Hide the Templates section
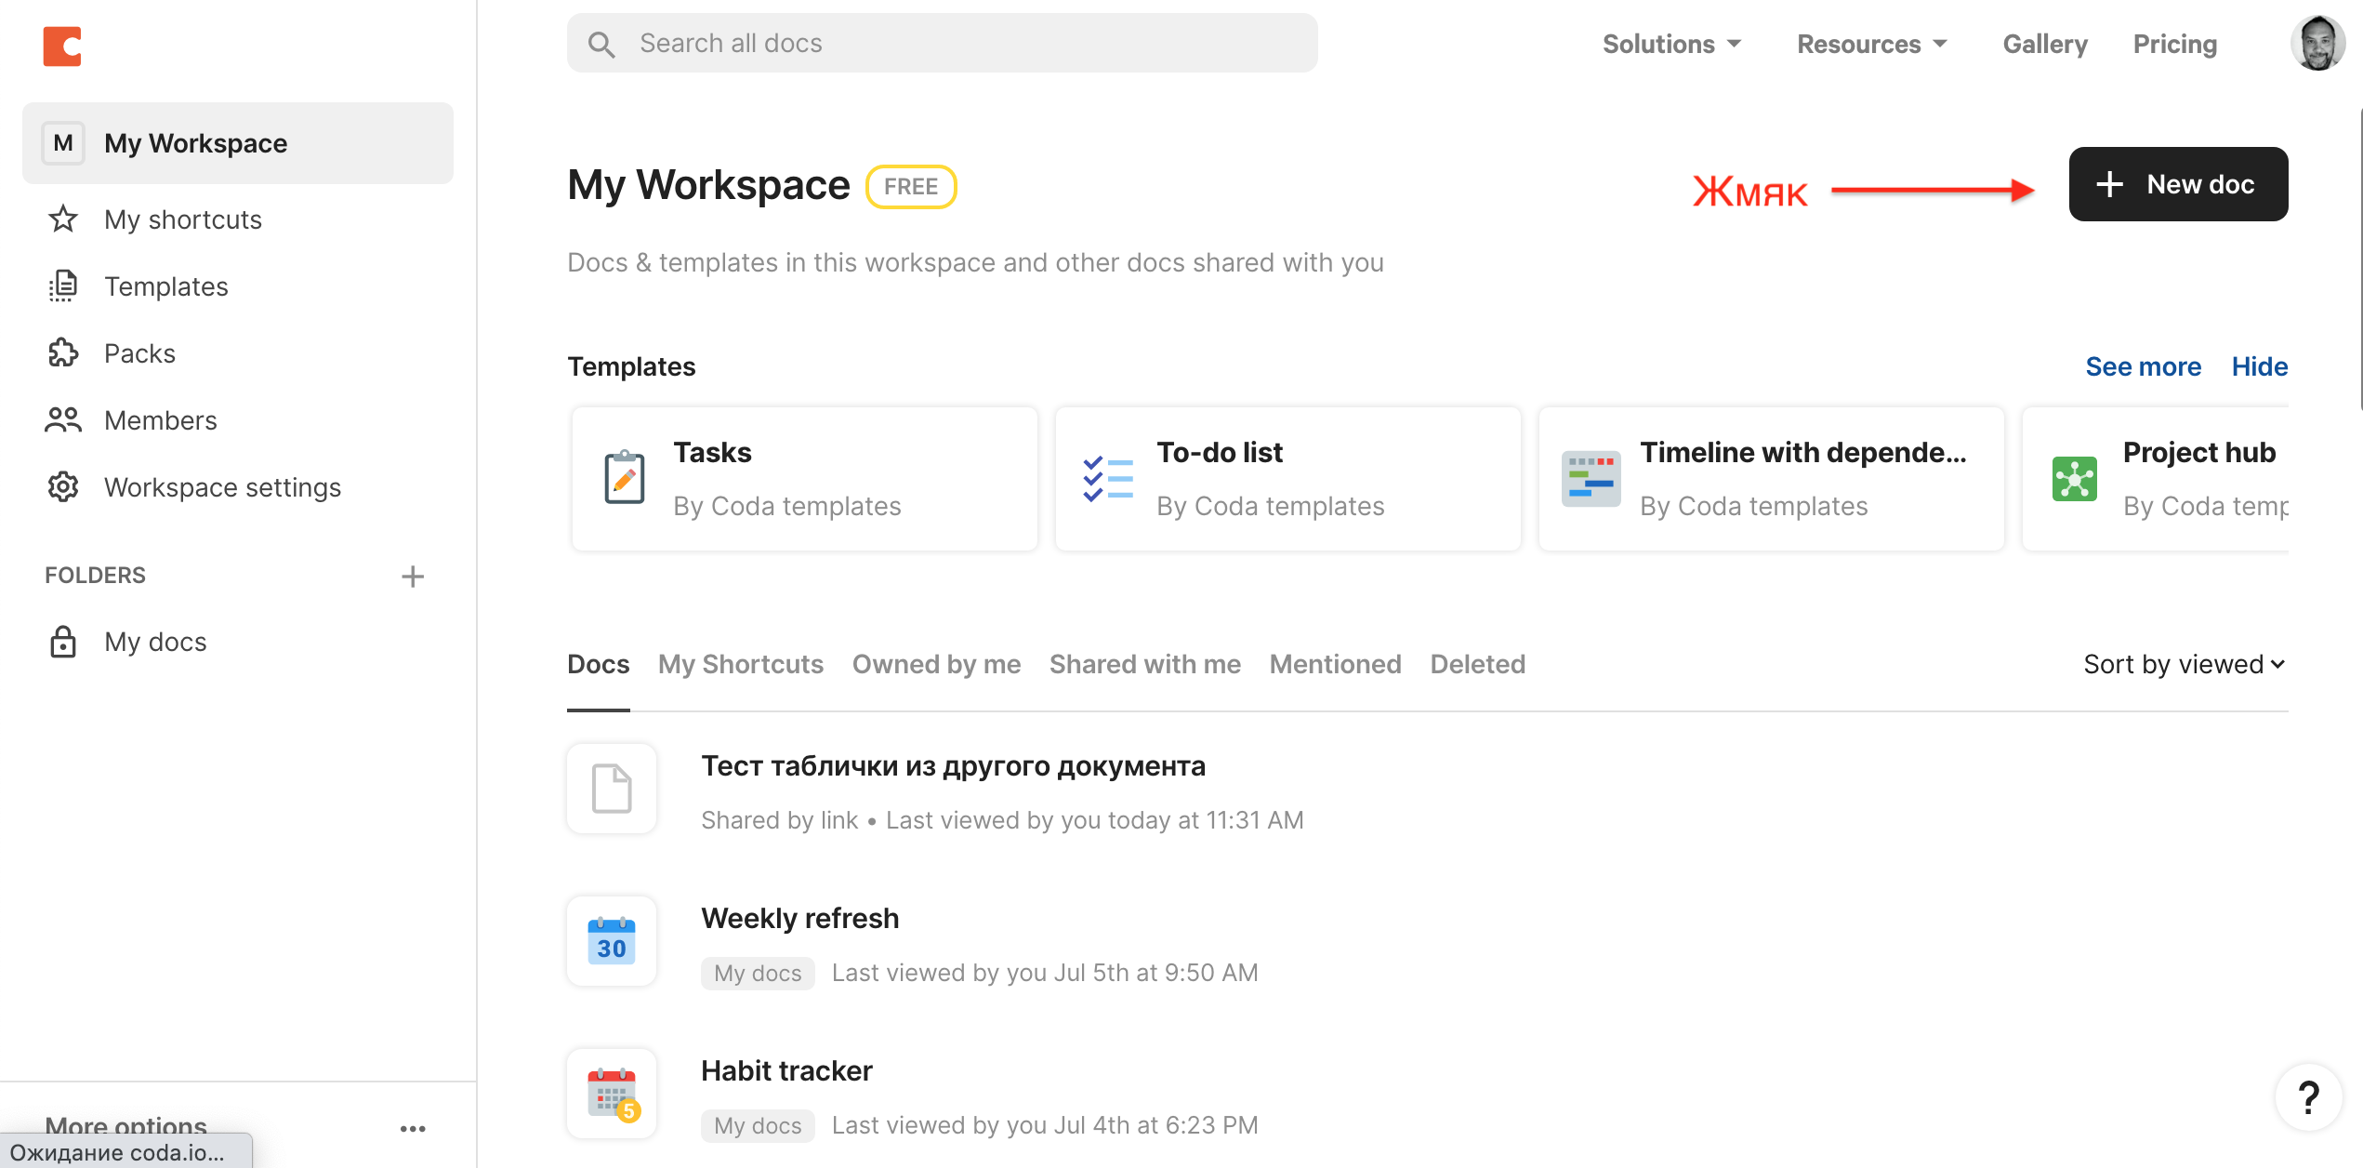This screenshot has width=2363, height=1168. 2259,366
